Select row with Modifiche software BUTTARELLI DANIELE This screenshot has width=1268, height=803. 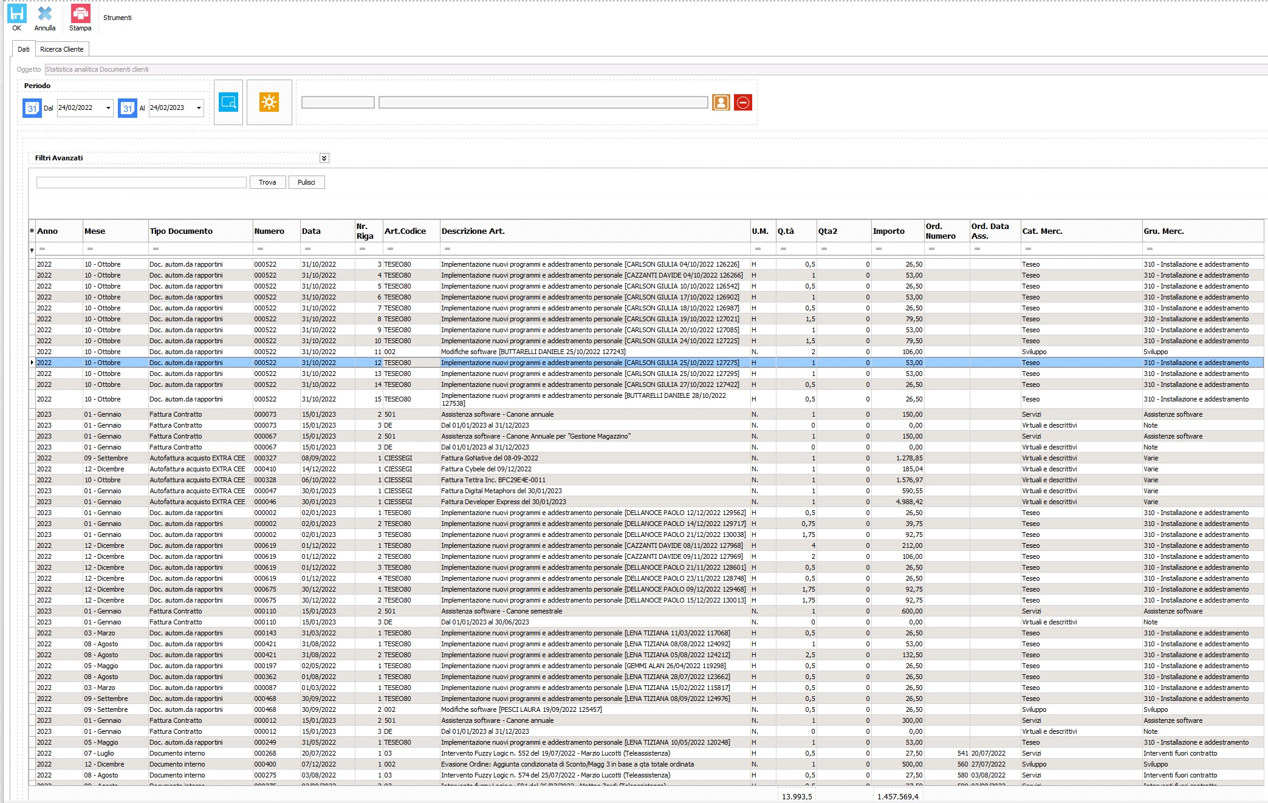click(646, 352)
